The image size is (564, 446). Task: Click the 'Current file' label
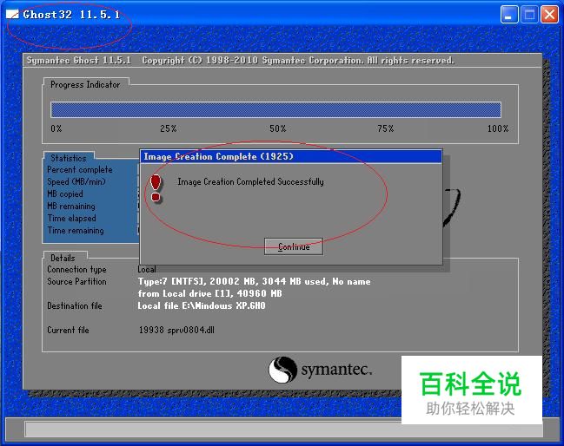point(68,330)
